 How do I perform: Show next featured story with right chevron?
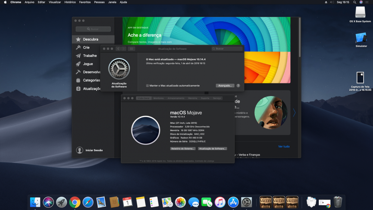pos(294,112)
